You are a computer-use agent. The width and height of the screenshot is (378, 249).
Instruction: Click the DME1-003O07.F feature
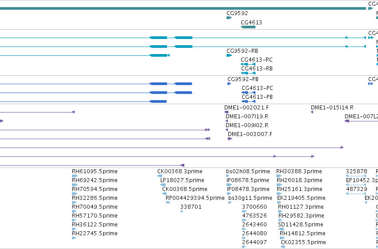[x=230, y=139]
